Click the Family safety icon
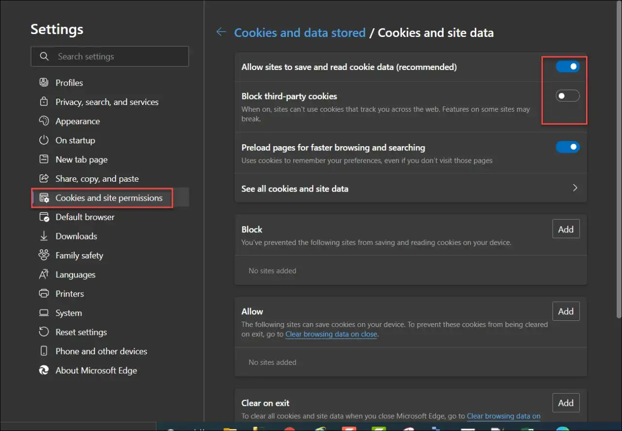622x431 pixels. pos(44,256)
